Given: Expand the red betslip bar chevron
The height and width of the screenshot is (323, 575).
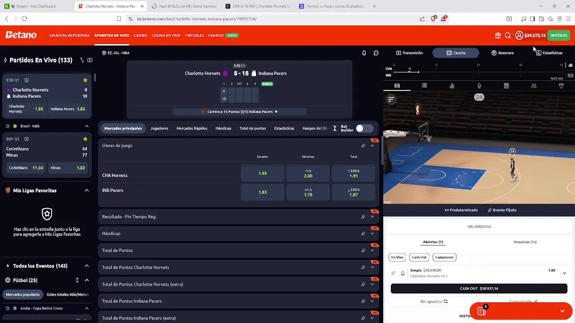Looking at the screenshot, I should coord(562,311).
